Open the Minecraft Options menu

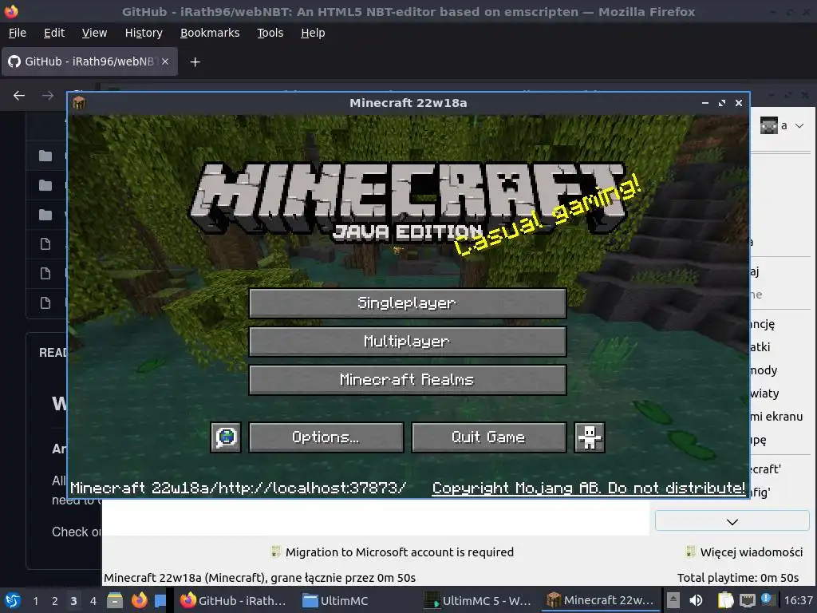[x=326, y=437]
